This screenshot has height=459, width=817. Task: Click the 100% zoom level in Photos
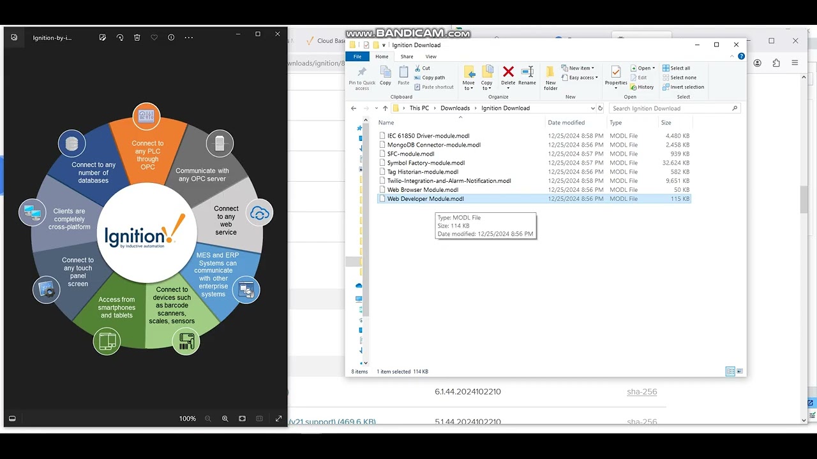(x=188, y=419)
